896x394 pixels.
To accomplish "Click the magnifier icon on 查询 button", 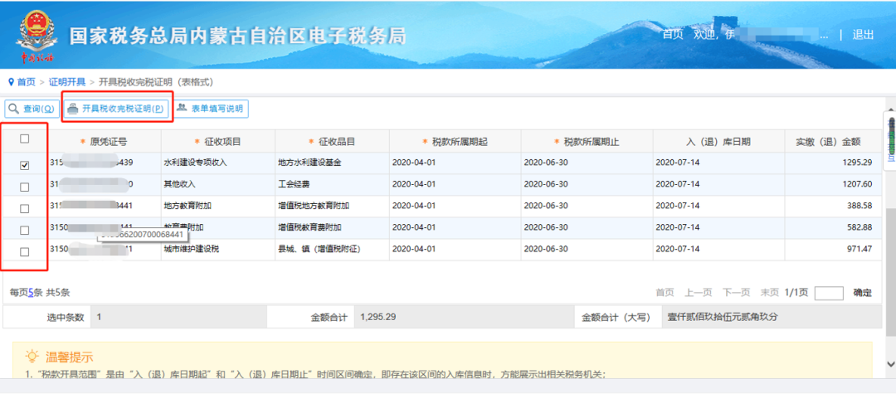I will coord(14,109).
